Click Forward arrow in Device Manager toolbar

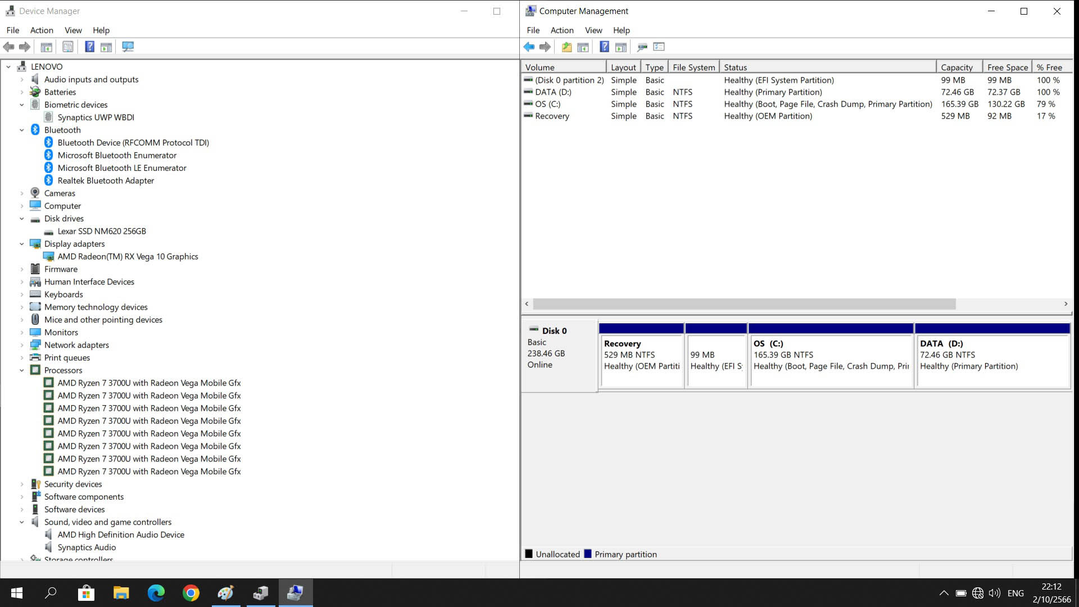point(25,47)
